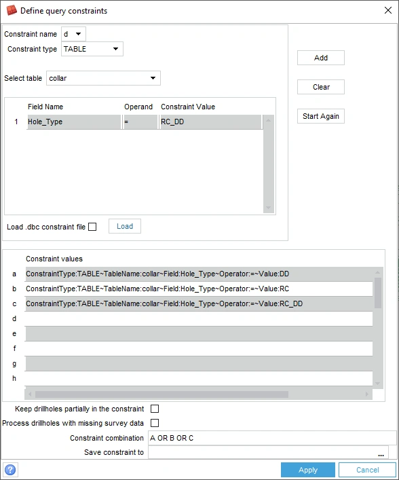The height and width of the screenshot is (480, 399).
Task: Open the Constraint type TABLE dropdown
Action: coord(92,49)
